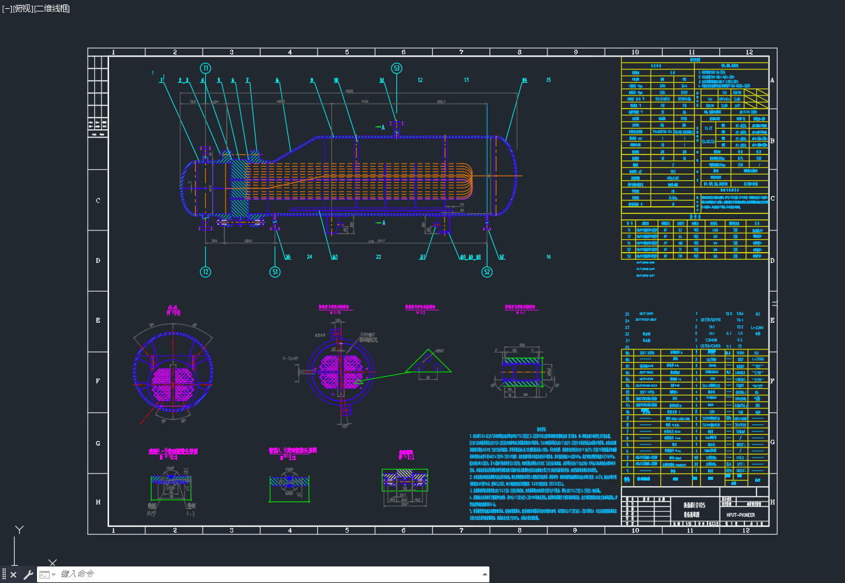Click the HFUT-PIONEER title block text
Image resolution: width=845 pixels, height=583 pixels.
click(740, 515)
